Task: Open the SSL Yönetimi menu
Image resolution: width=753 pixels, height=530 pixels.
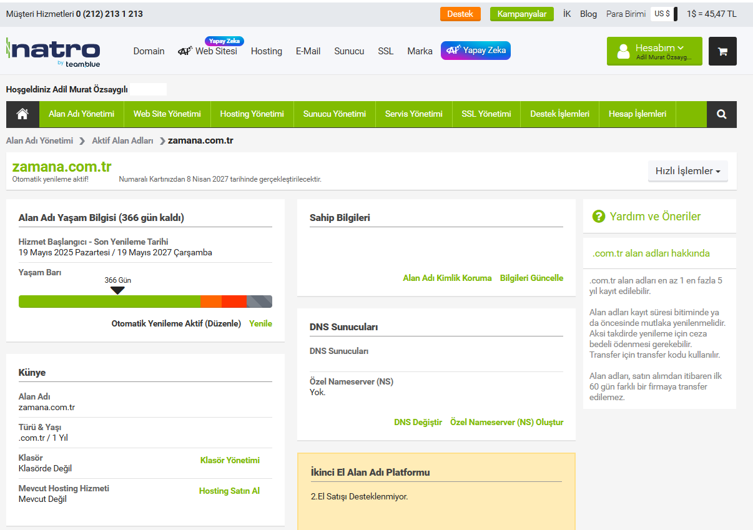Action: [486, 114]
